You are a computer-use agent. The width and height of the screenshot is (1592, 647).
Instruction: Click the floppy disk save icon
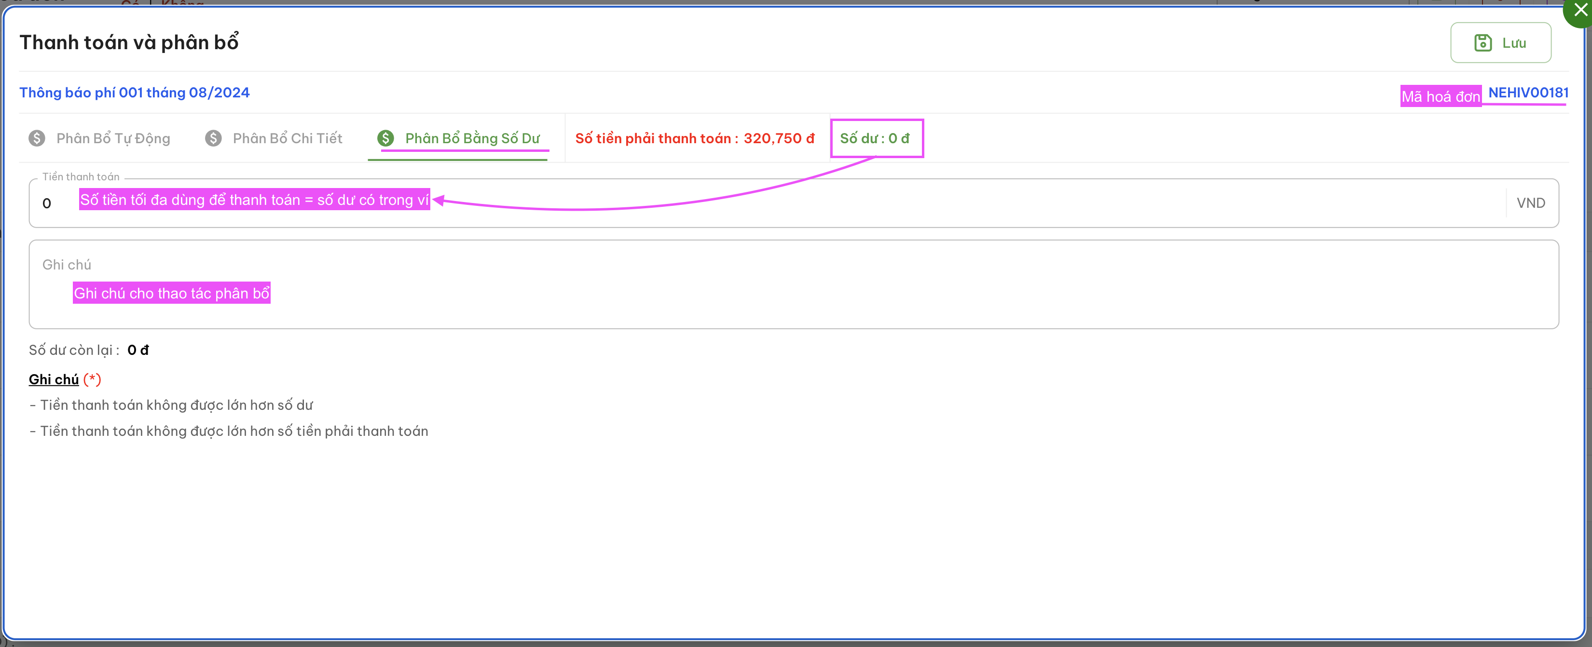pyautogui.click(x=1482, y=42)
